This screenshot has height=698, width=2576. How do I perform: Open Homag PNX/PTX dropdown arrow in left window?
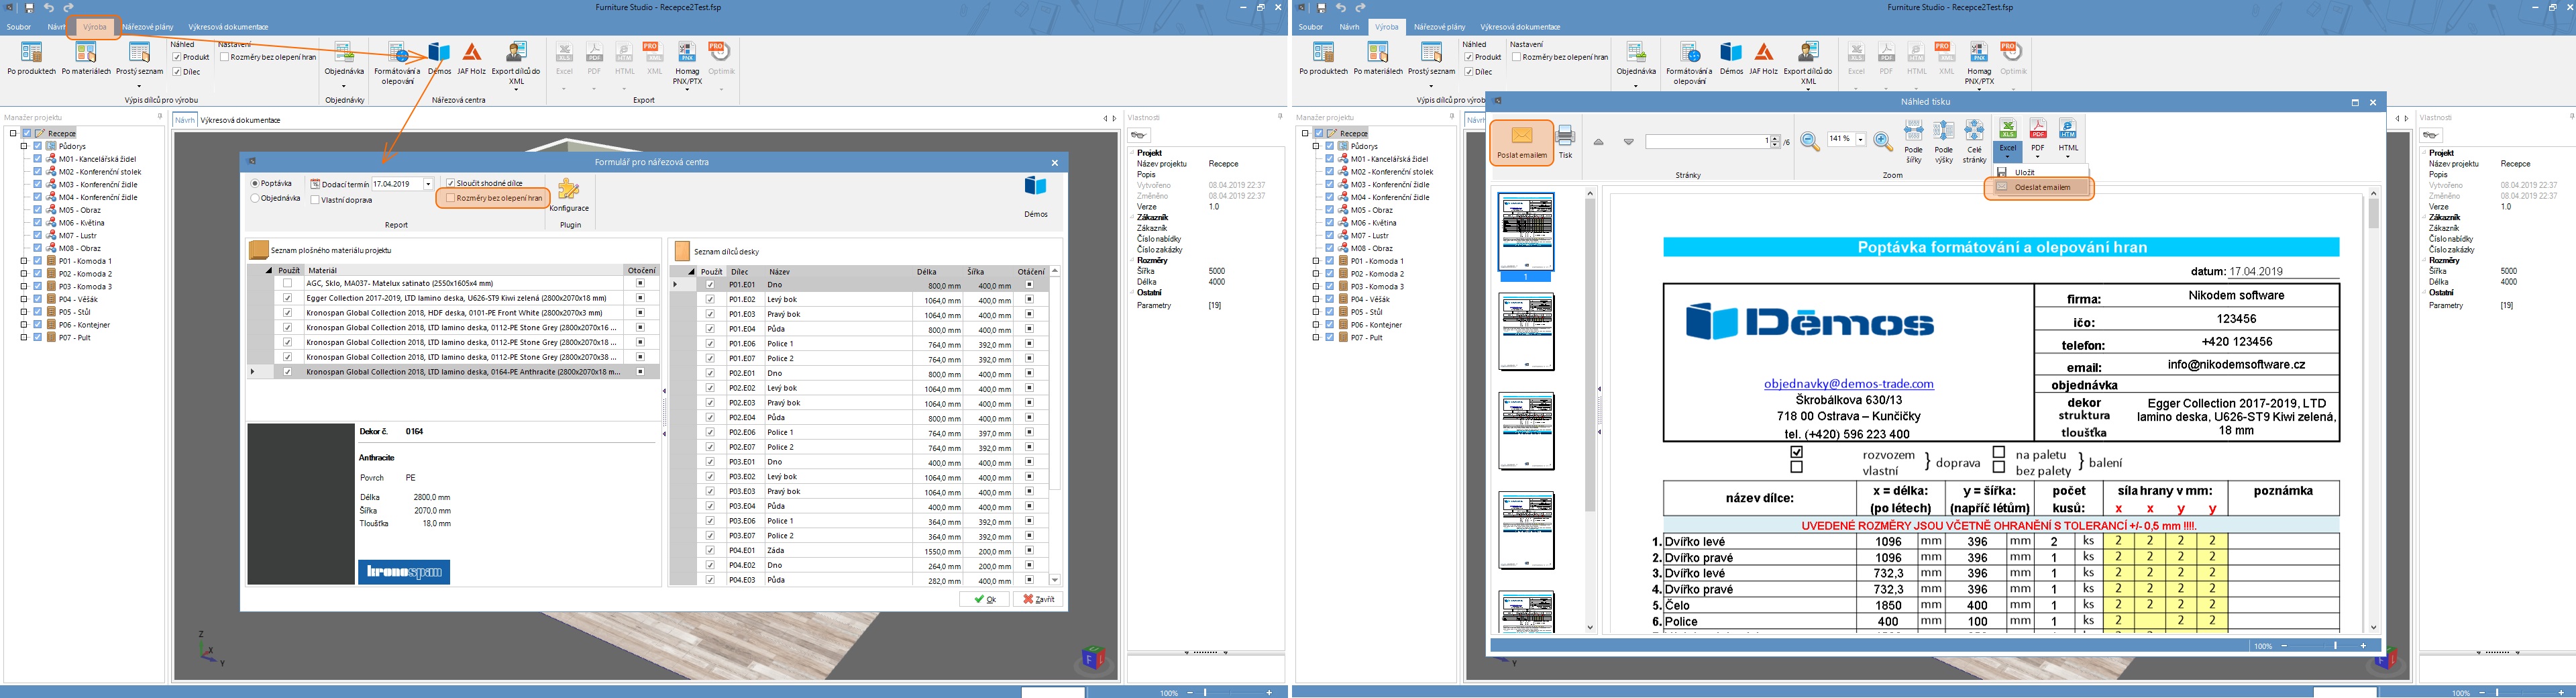click(x=687, y=89)
